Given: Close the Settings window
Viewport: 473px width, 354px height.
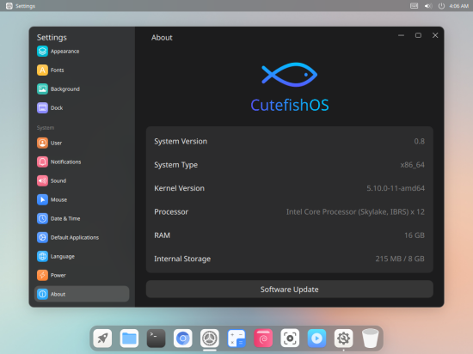Looking at the screenshot, I should [435, 35].
